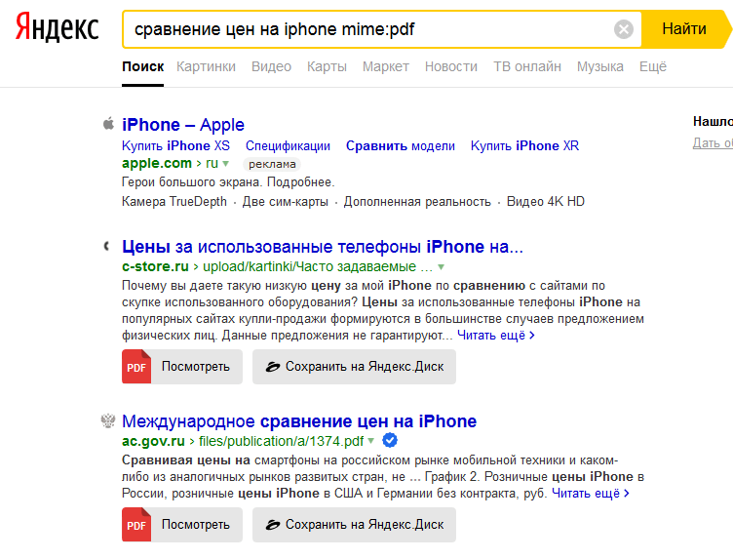Expand the dropdown arrow next to apple.com URL
The image size is (733, 559).
click(226, 164)
